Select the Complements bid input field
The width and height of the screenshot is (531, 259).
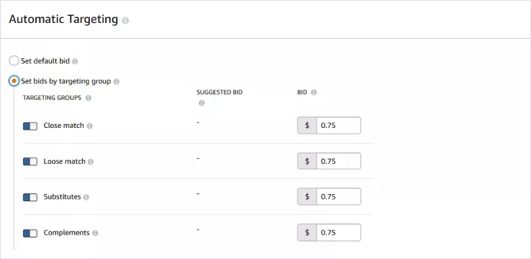tap(339, 233)
